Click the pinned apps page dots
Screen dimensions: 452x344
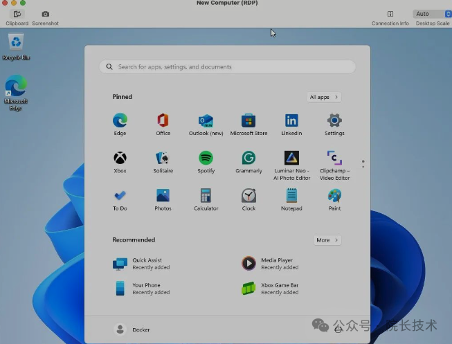pos(363,164)
